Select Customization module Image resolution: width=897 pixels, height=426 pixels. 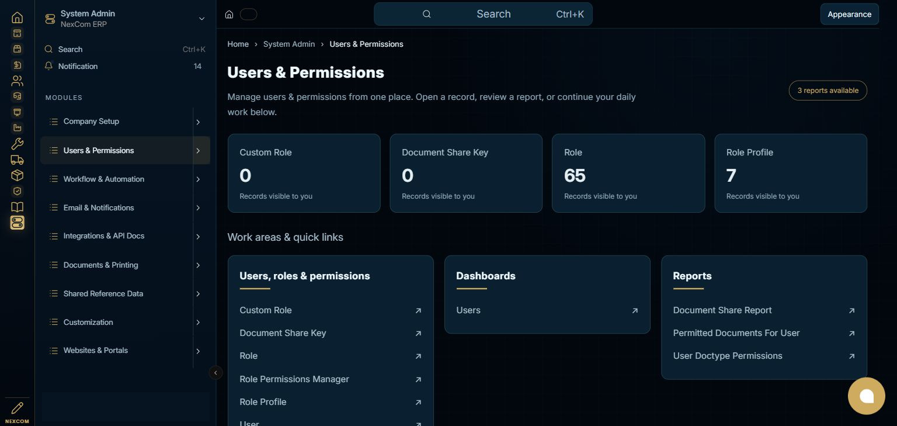point(117,322)
